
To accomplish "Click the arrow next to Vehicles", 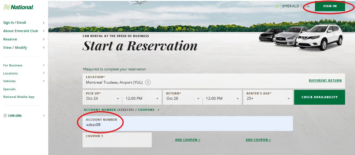I will (x=44, y=81).
